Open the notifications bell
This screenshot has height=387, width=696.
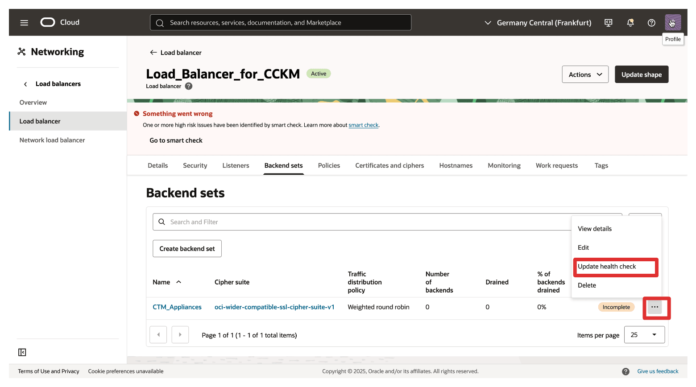(x=630, y=23)
